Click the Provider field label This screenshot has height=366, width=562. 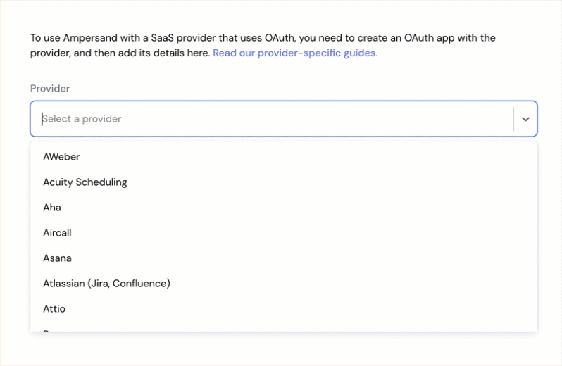coord(50,89)
